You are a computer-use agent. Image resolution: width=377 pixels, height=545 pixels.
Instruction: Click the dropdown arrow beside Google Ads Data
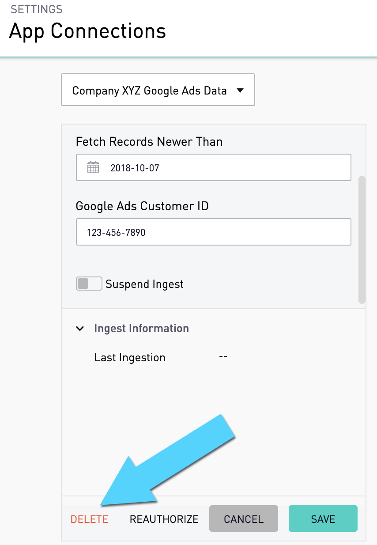(240, 90)
